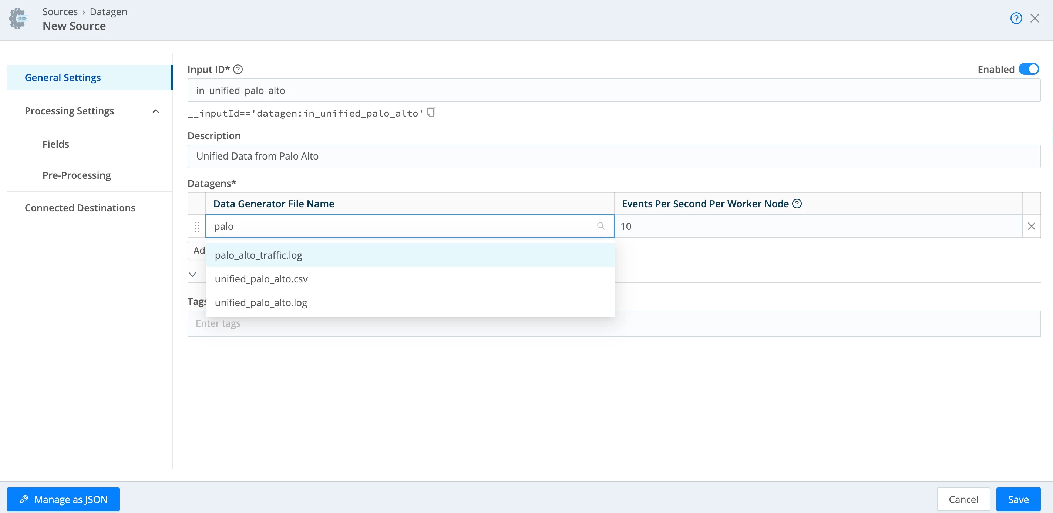Viewport: 1053px width, 513px height.
Task: Click into the Description text field
Action: point(613,156)
